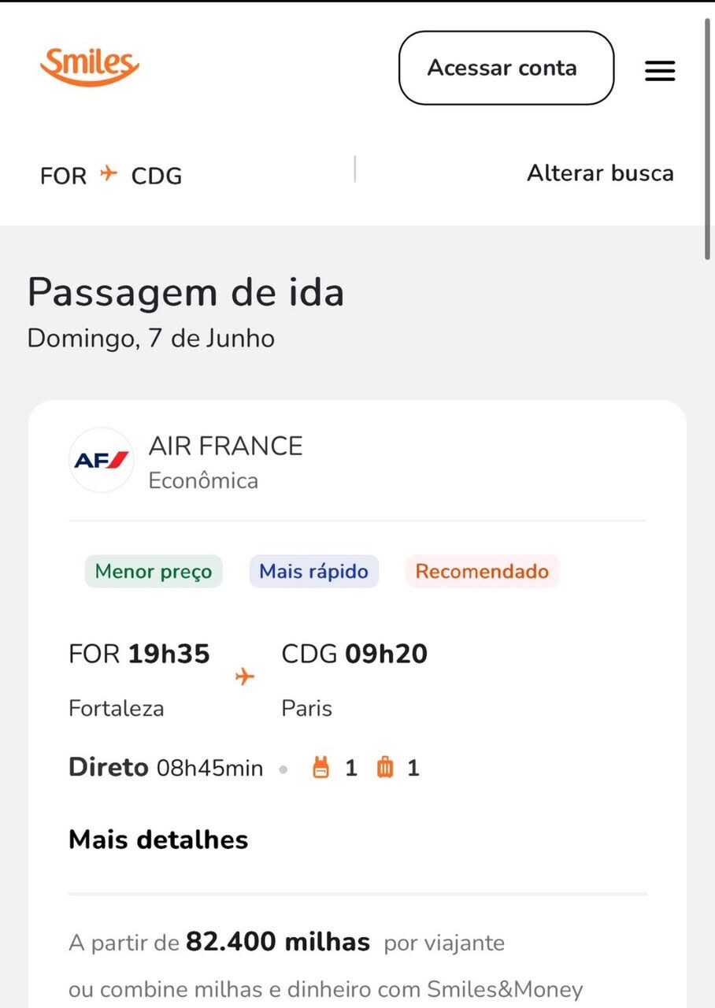
Task: Click the backpack carry-on baggage icon
Action: tap(321, 768)
